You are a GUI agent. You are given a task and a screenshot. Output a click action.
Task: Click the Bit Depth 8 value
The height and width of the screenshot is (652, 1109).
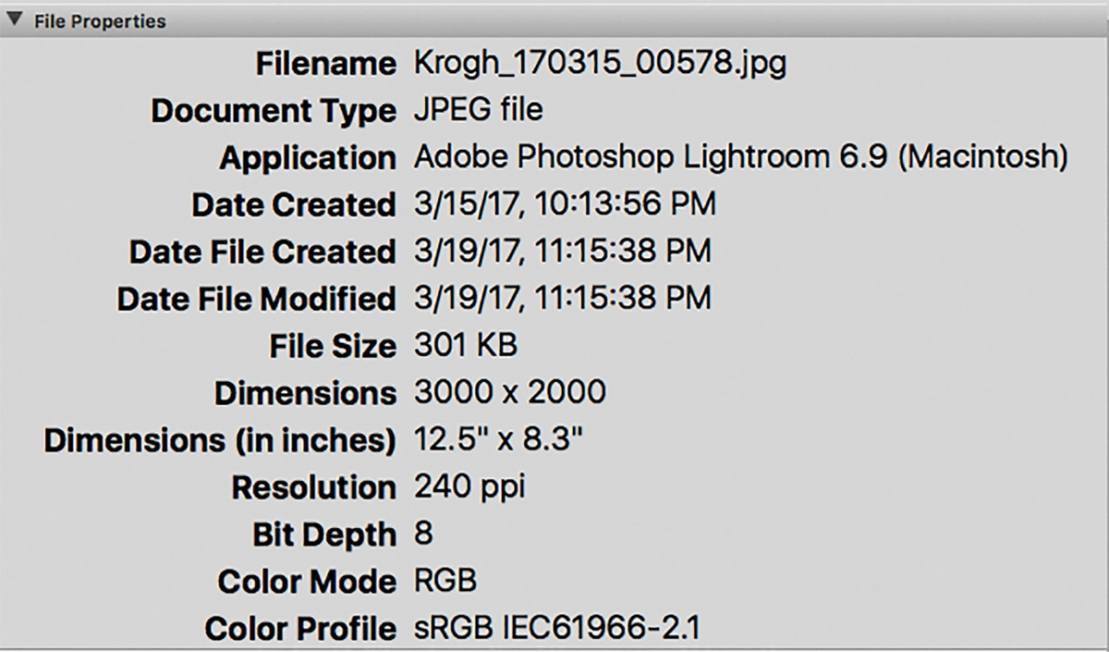pos(423,535)
